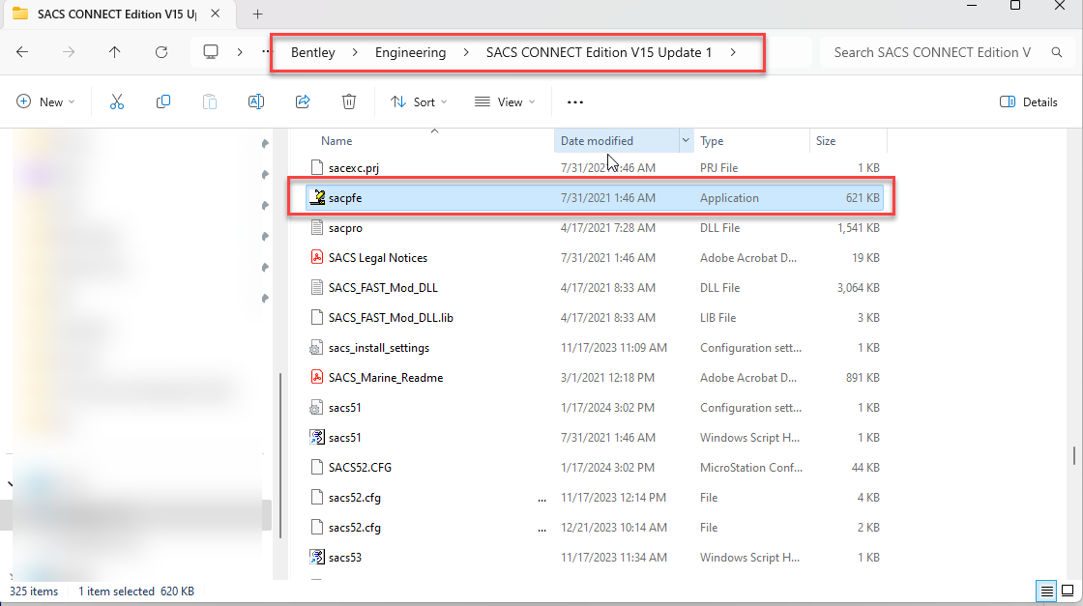The height and width of the screenshot is (606, 1083).
Task: Click the Application type cell for sacpfe
Action: click(x=729, y=198)
